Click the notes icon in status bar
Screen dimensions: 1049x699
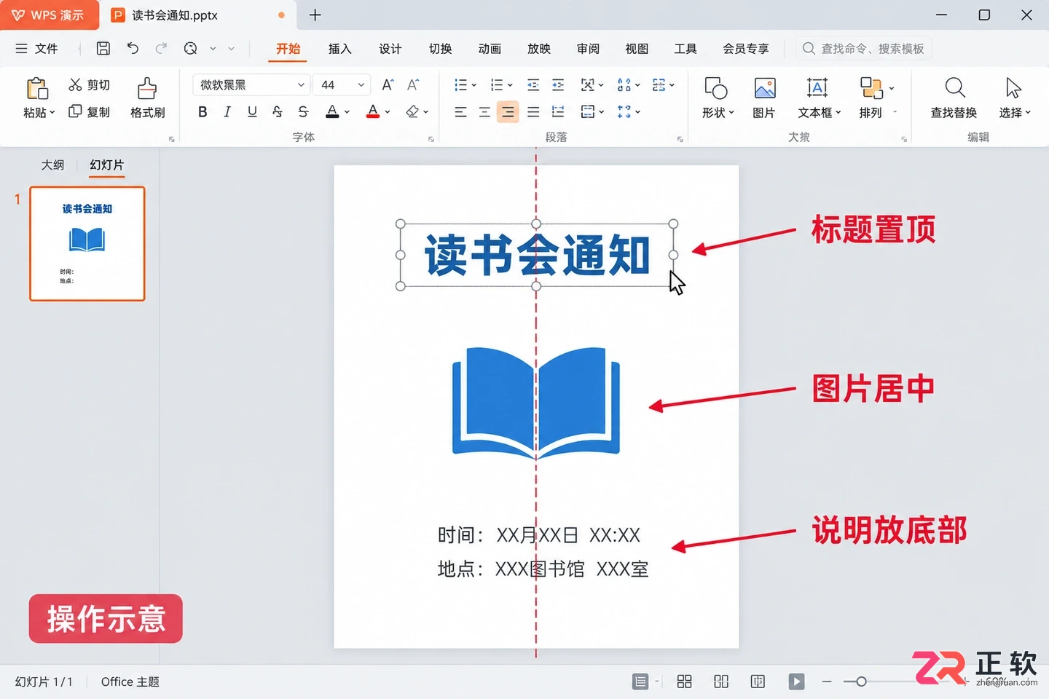(640, 682)
